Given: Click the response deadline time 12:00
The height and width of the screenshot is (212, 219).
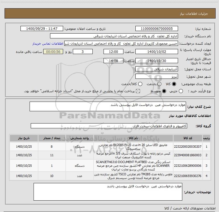Looking at the screenshot, I should 113,52.
